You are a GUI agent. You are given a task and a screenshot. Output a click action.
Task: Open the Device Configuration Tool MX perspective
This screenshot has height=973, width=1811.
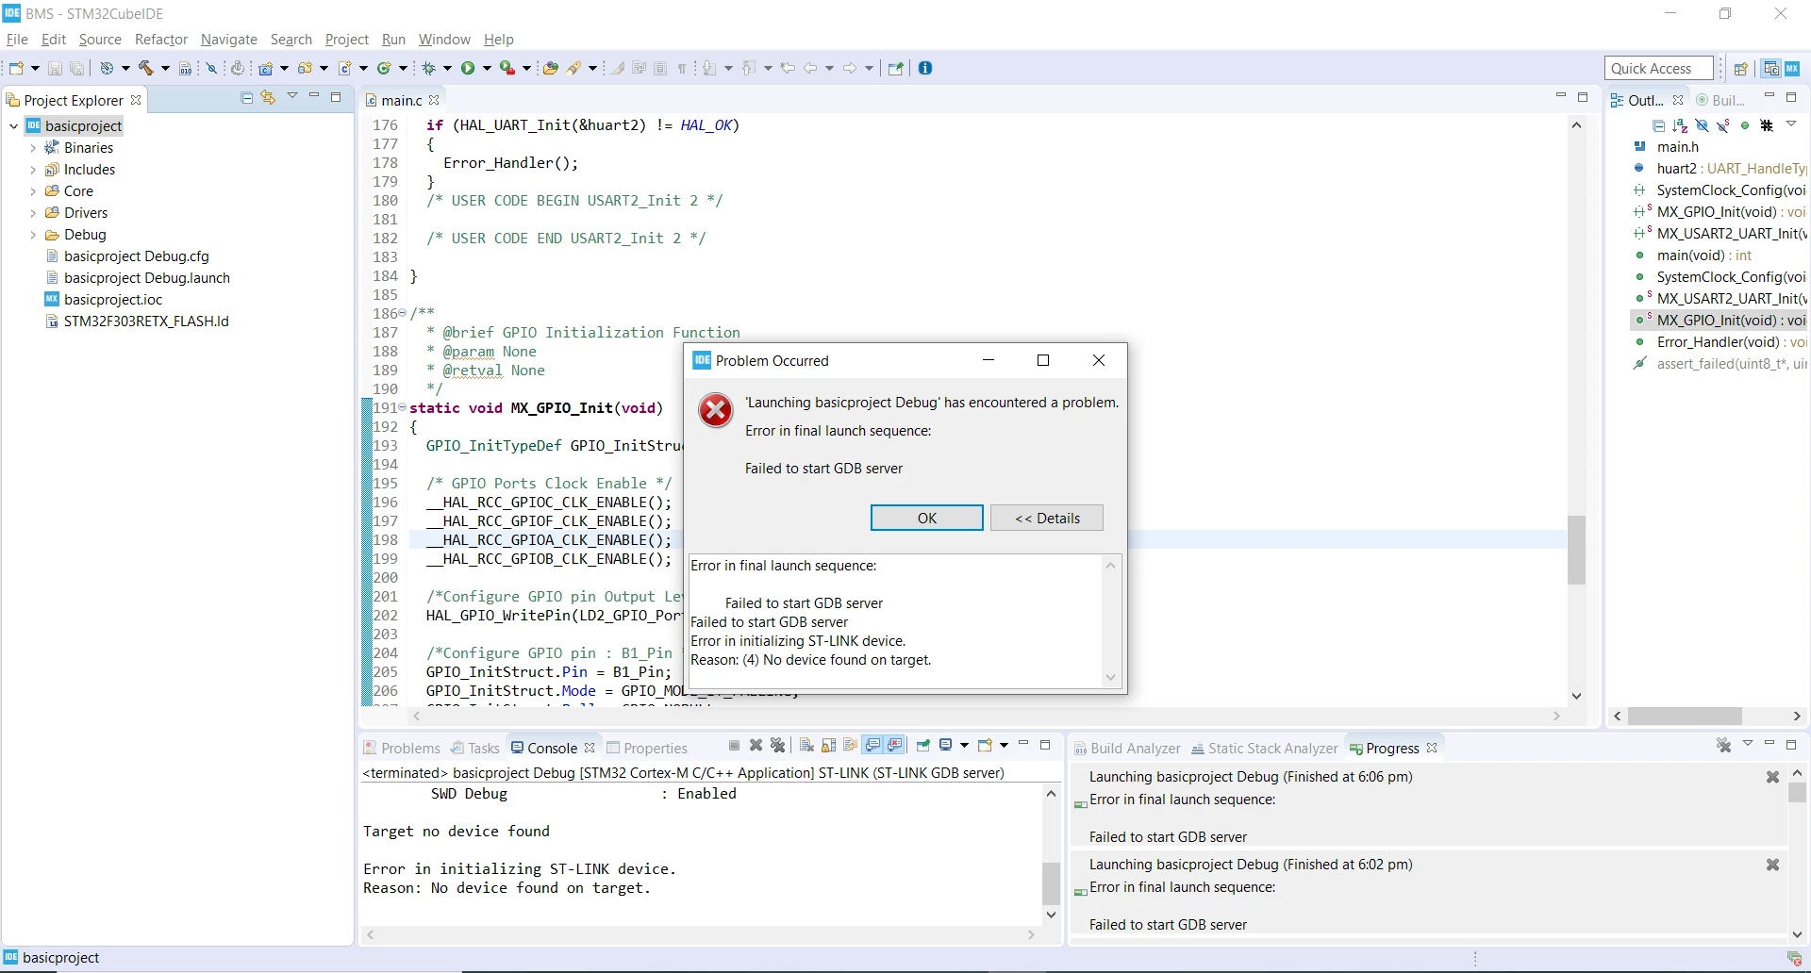point(1792,68)
